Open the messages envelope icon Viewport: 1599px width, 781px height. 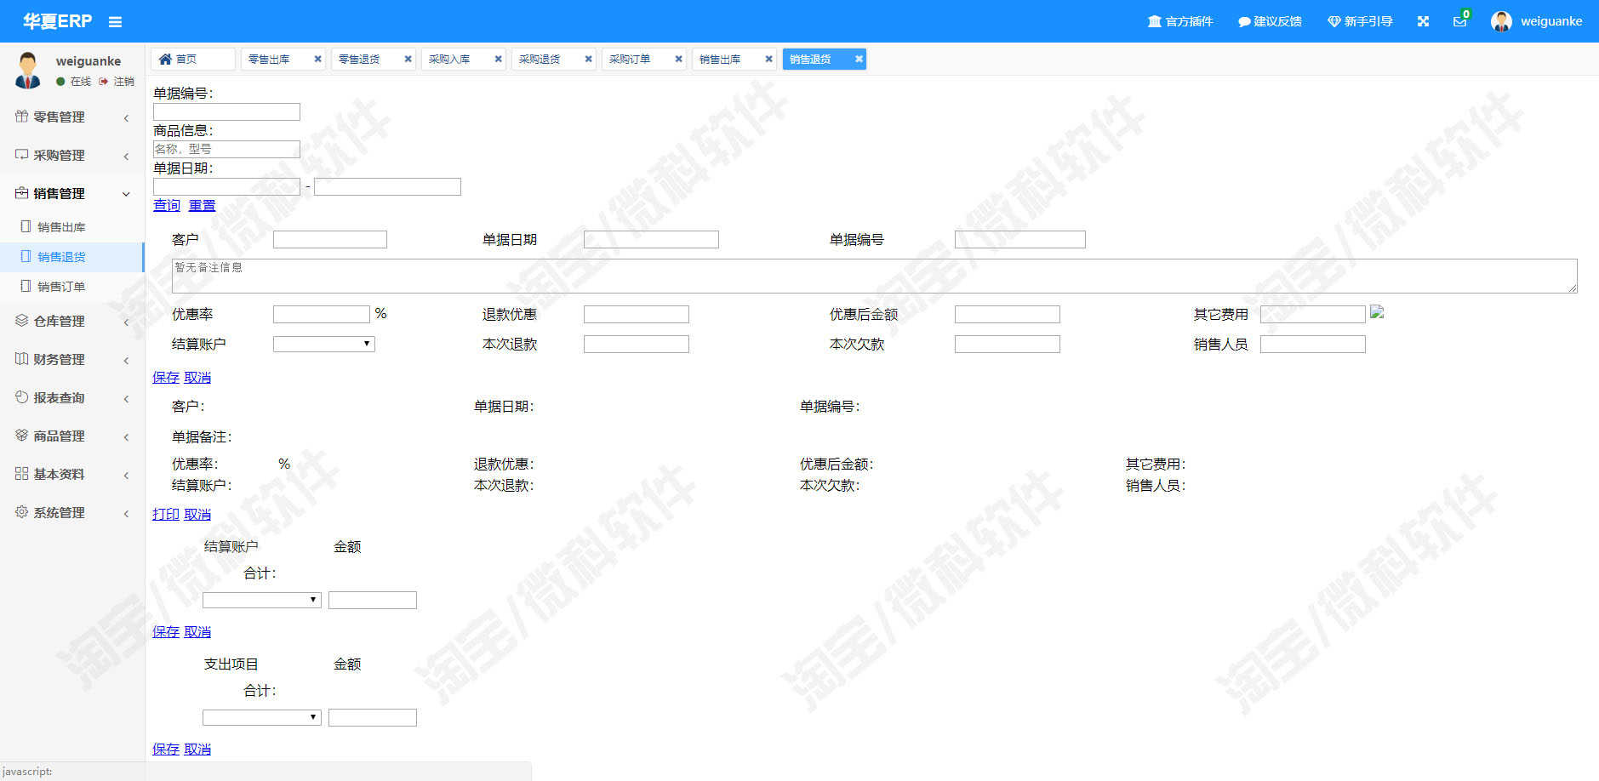(x=1459, y=21)
